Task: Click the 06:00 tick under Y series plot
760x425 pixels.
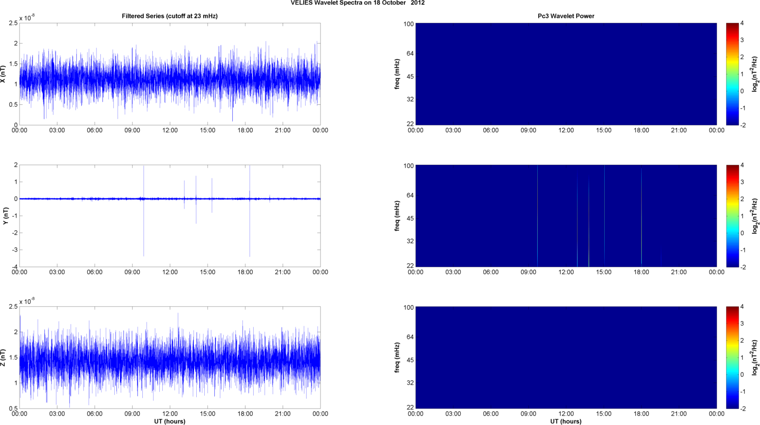Action: point(94,272)
